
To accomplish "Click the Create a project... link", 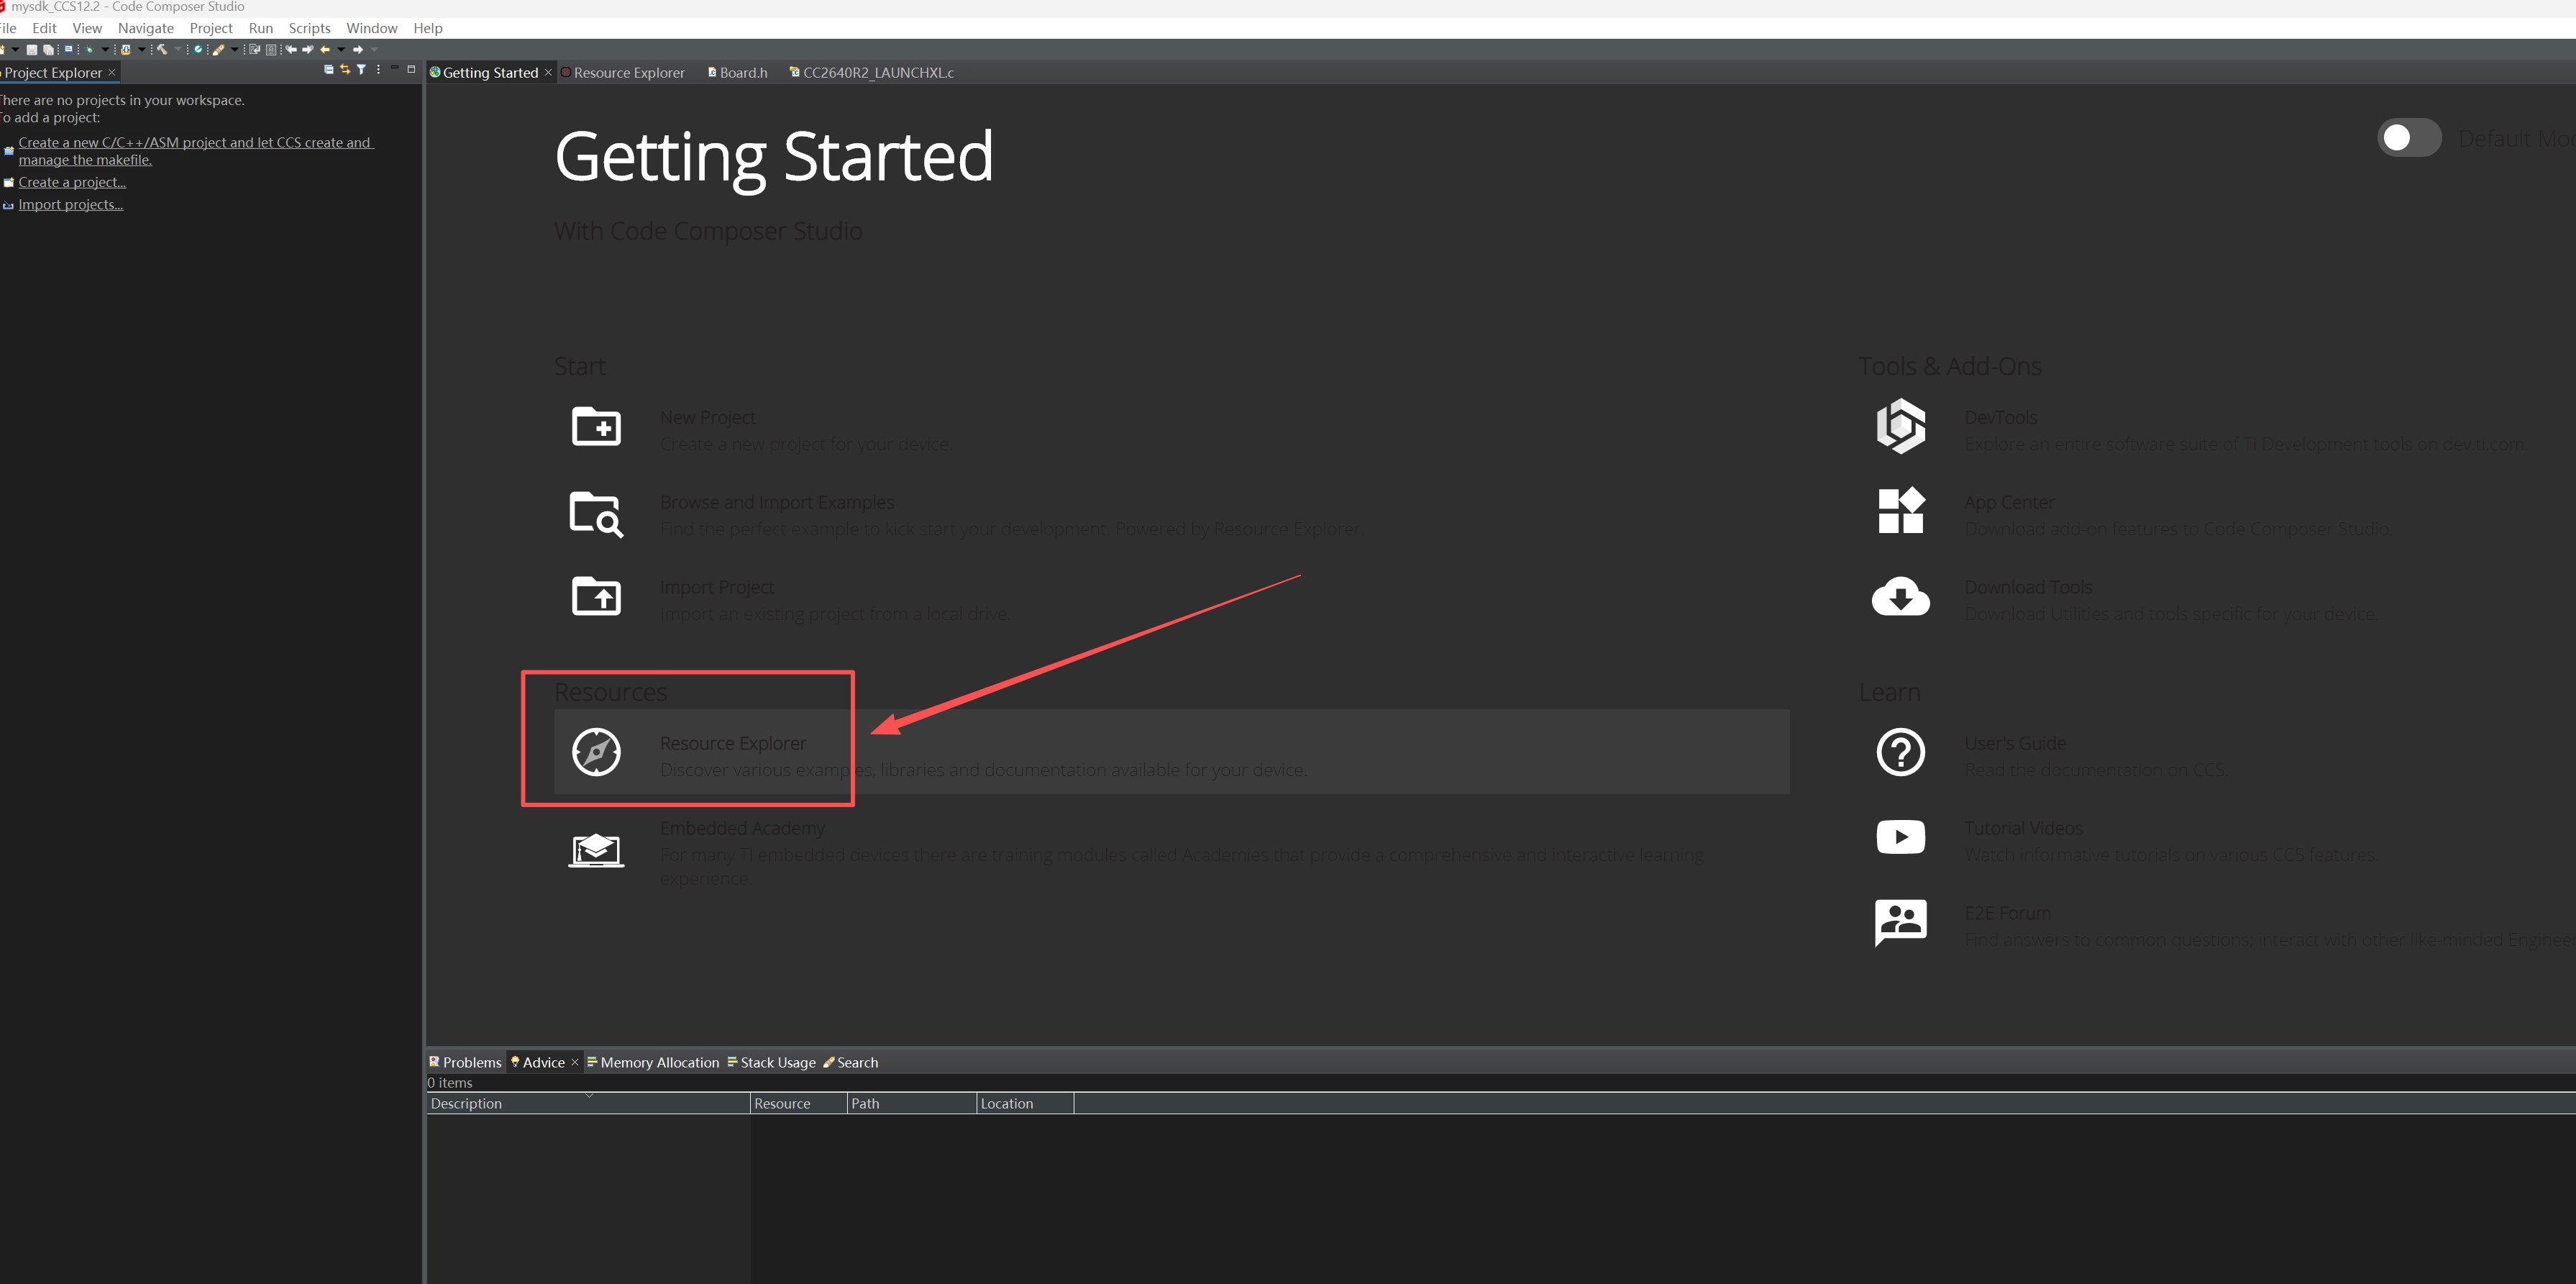I will pyautogui.click(x=72, y=182).
